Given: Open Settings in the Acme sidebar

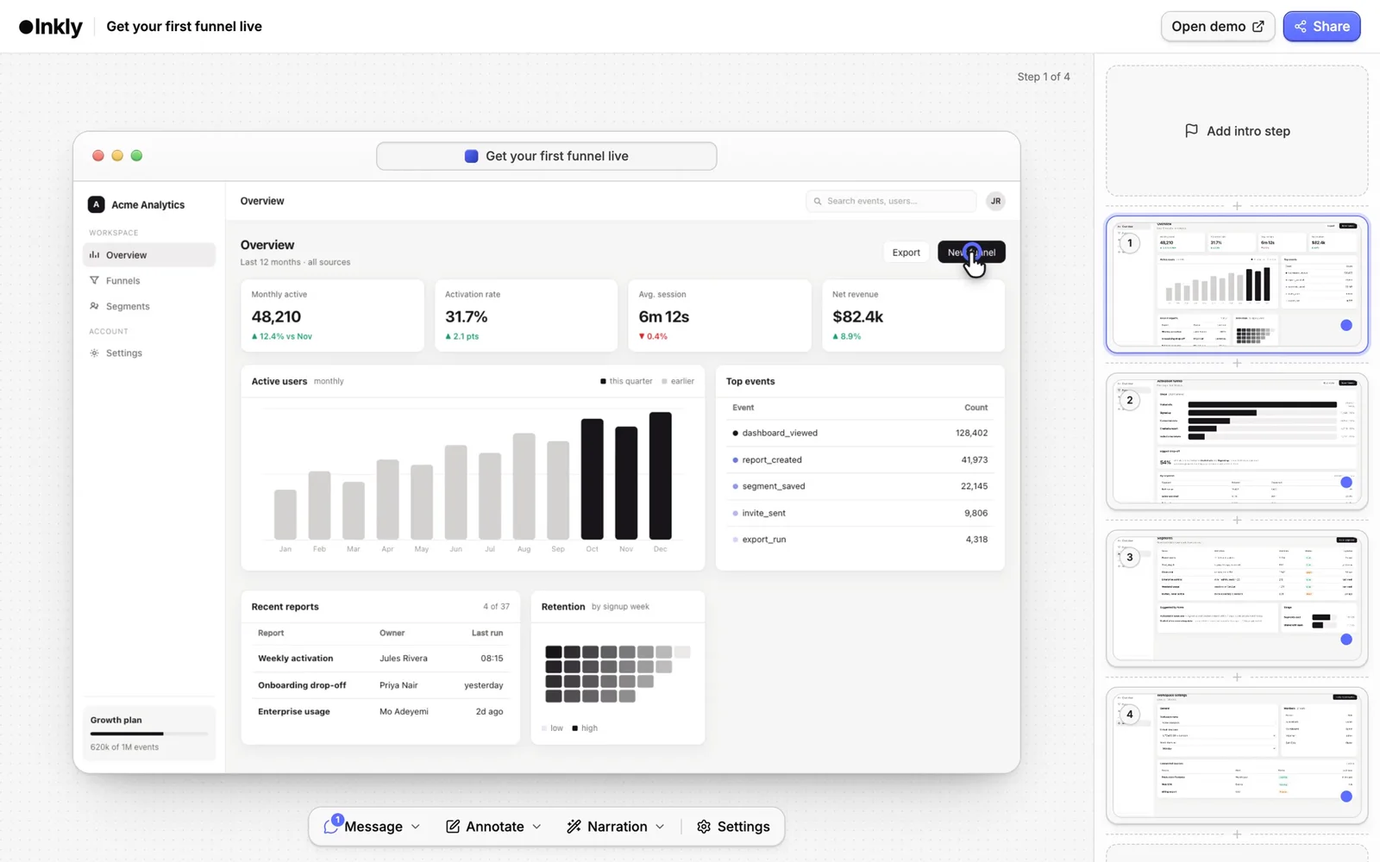Looking at the screenshot, I should pos(149,353).
